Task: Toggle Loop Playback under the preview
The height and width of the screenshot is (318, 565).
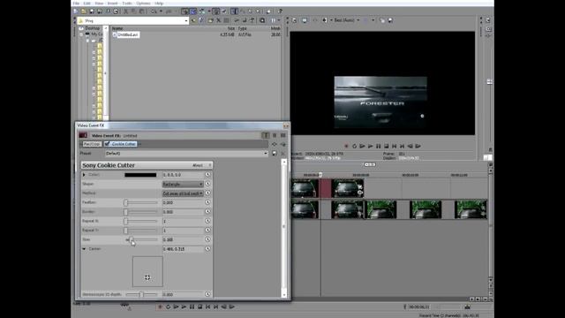Action: coord(354,146)
